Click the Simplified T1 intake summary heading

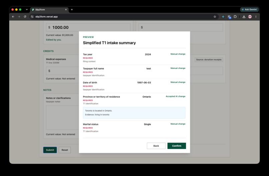click(x=109, y=43)
